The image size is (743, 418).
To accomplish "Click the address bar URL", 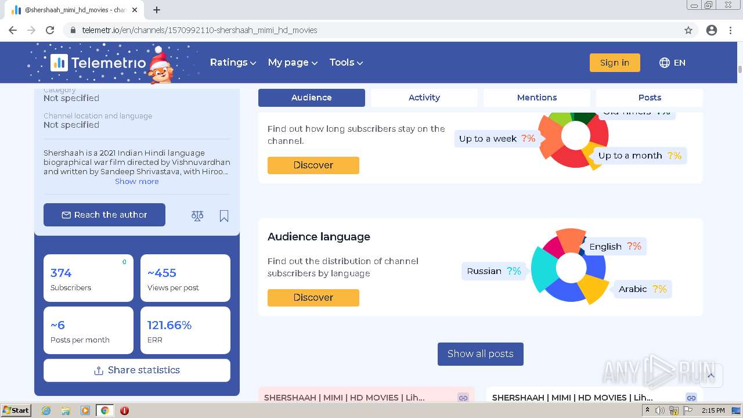I will (200, 30).
